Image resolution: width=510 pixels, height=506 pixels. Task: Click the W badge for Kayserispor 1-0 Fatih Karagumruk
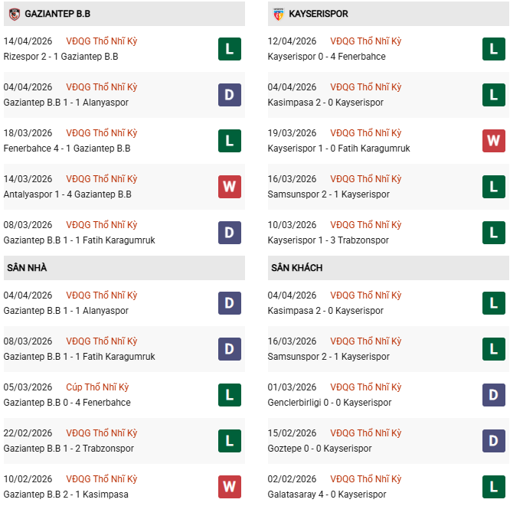(x=494, y=141)
